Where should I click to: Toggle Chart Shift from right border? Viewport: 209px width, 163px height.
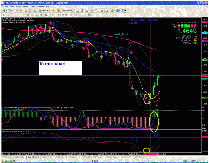106,11
